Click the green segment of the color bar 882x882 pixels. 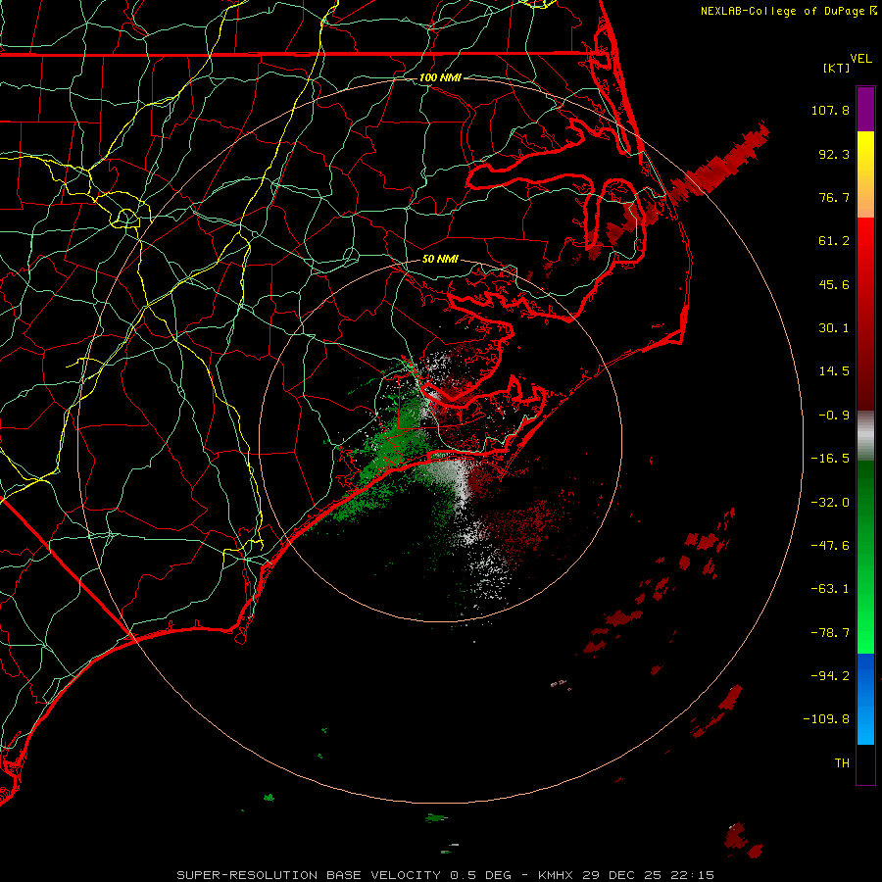(865, 557)
